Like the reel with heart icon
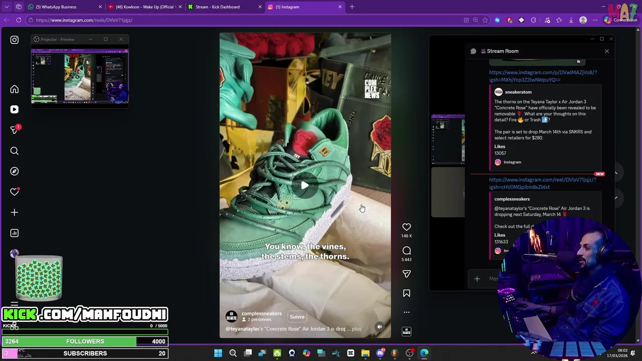 coord(407,227)
